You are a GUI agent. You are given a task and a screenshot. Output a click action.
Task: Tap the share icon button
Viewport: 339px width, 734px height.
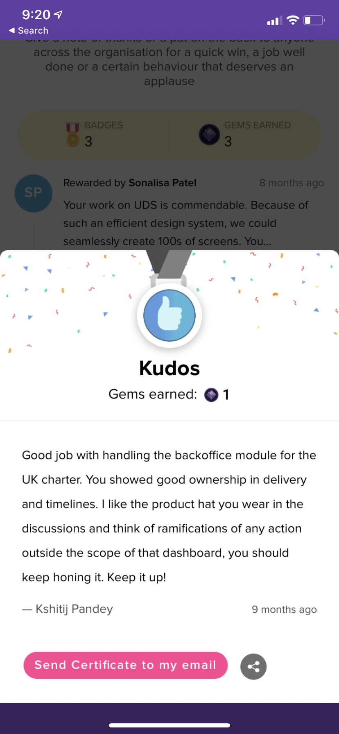[253, 666]
